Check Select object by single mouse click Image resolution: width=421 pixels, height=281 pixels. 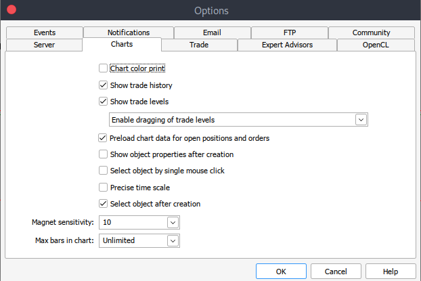[103, 171]
